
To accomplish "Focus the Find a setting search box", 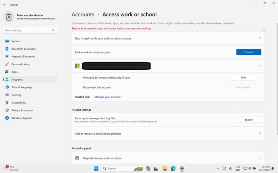I will pyautogui.click(x=30, y=30).
